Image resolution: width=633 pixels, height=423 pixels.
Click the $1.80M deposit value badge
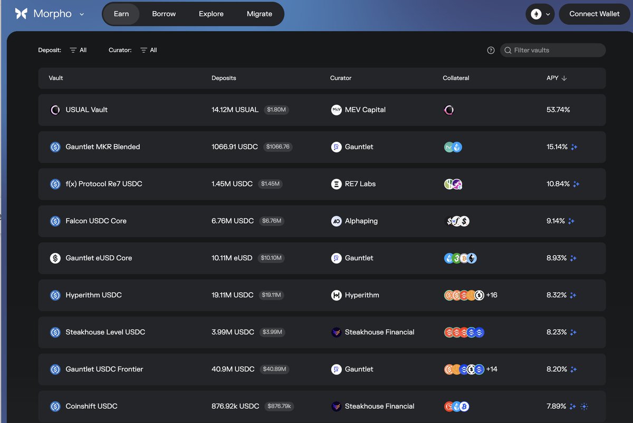tap(276, 110)
